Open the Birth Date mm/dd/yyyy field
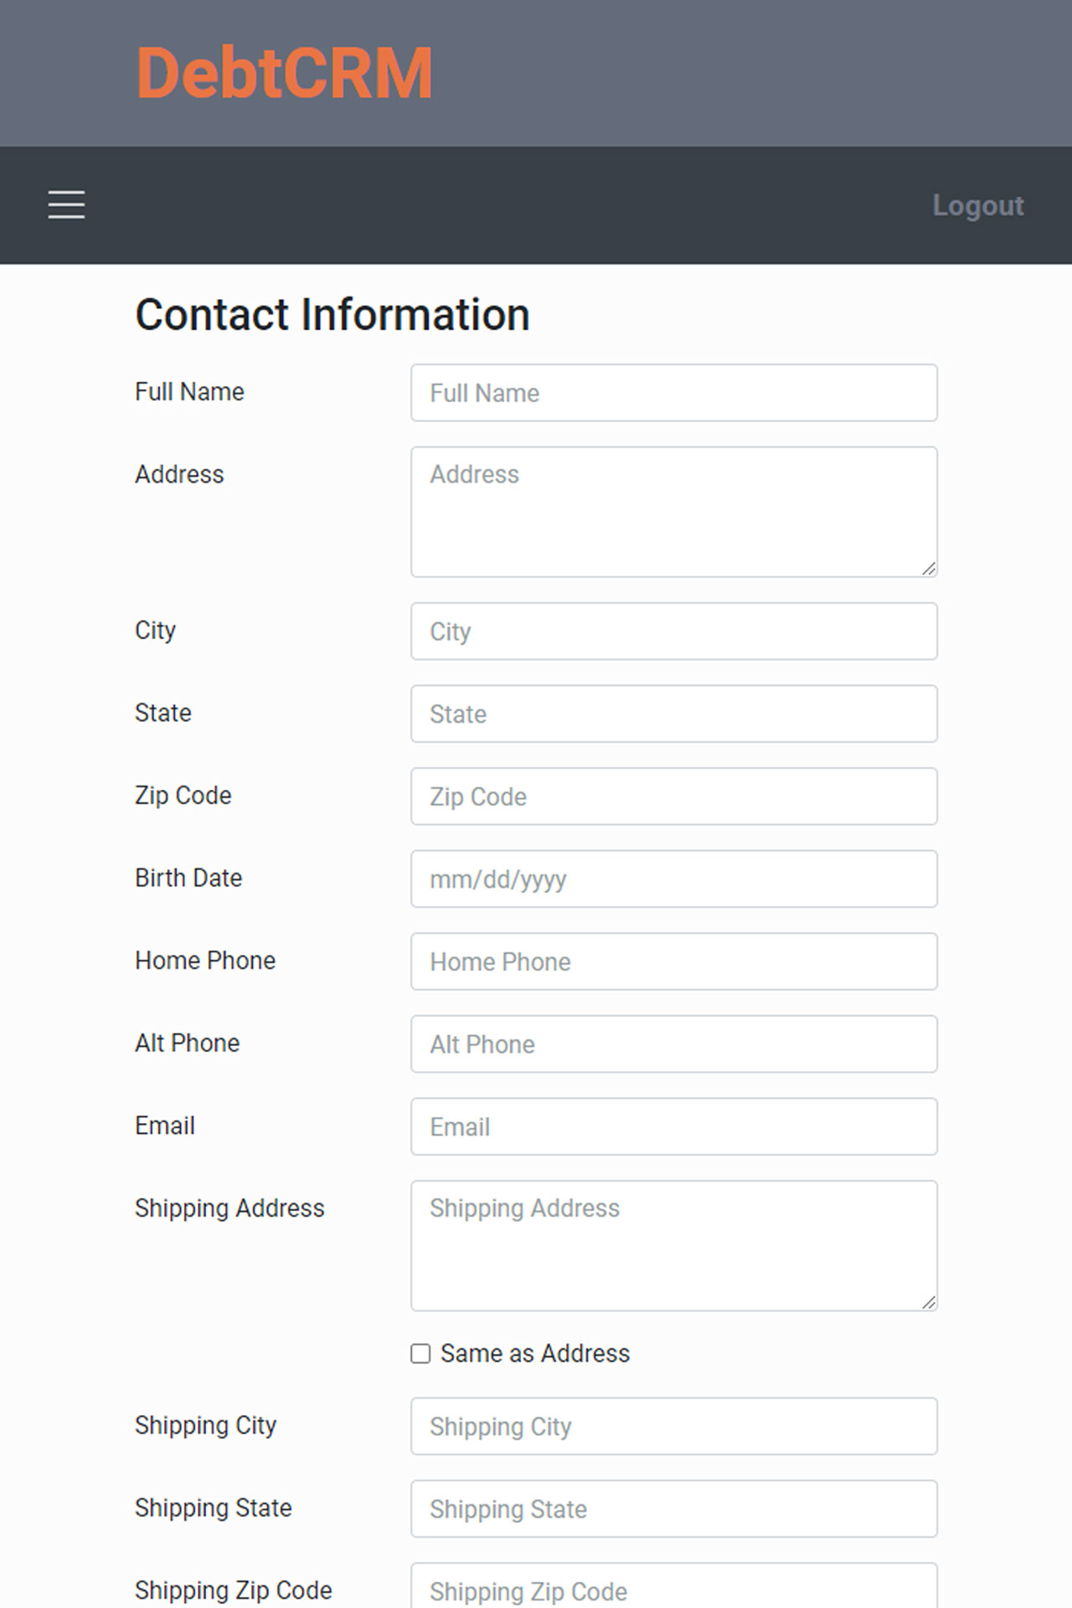 (674, 879)
